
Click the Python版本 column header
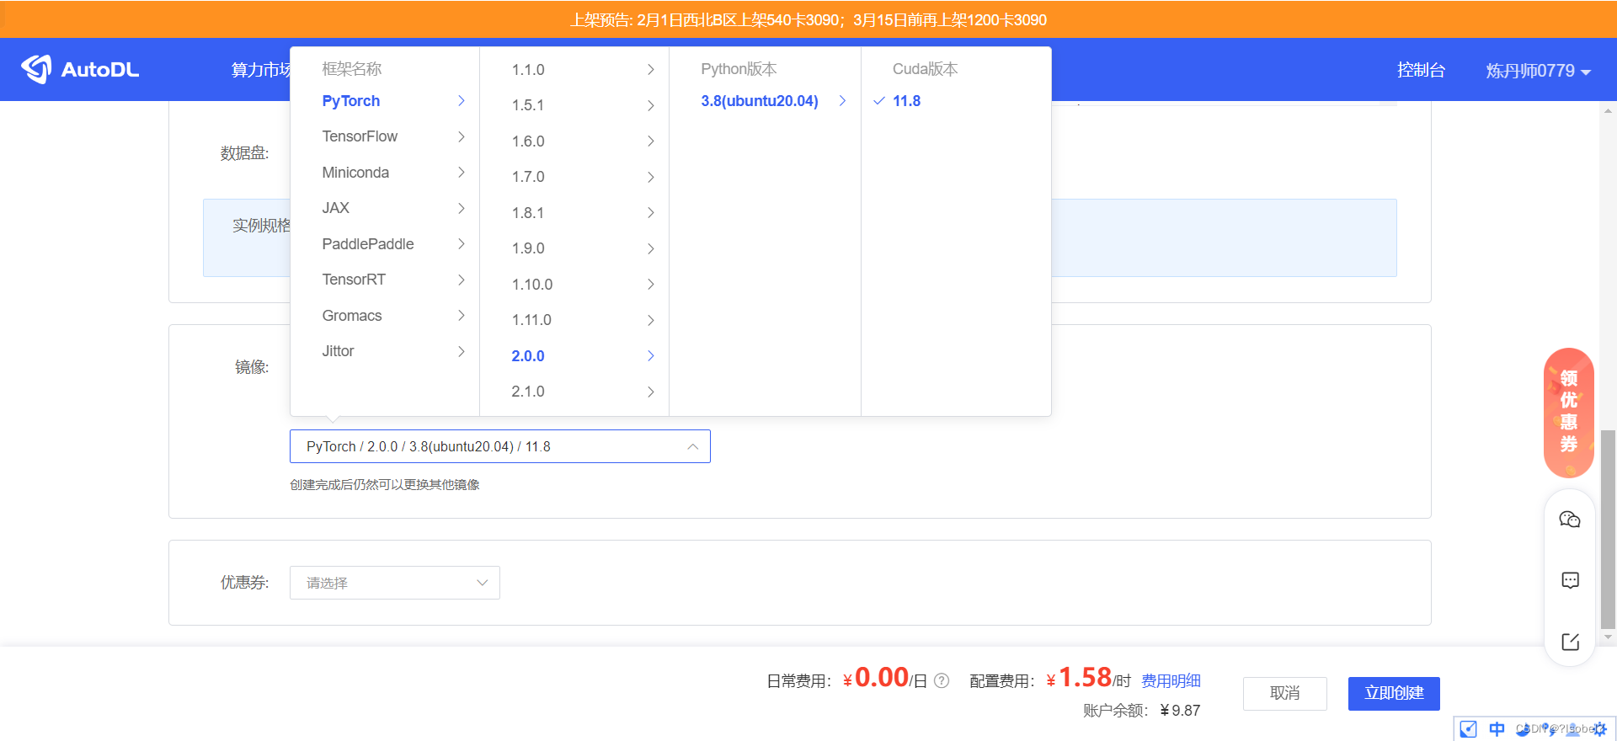click(x=739, y=69)
